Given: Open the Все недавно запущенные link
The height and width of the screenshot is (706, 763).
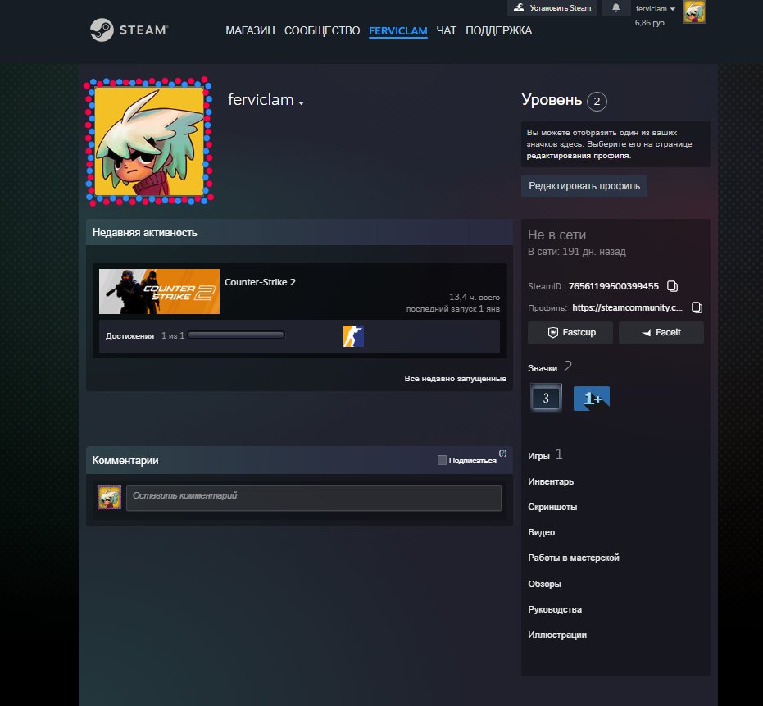Looking at the screenshot, I should (455, 378).
